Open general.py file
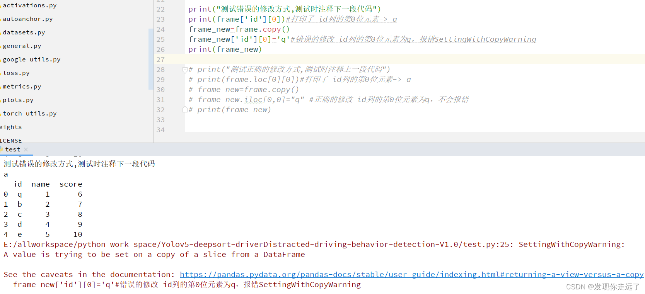Screen dimensions: 645x294 (22, 46)
